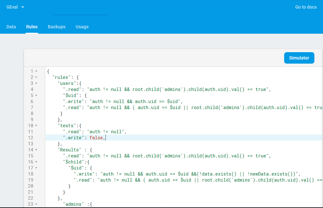Viewport: 323px width, 208px height.
Task: Click line number 20 in the gutter
Action: tap(31, 186)
